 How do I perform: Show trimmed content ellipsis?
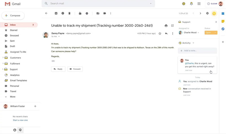click(53, 61)
